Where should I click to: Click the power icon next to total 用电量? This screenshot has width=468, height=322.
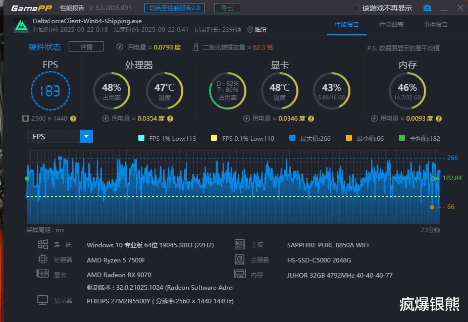[120, 47]
